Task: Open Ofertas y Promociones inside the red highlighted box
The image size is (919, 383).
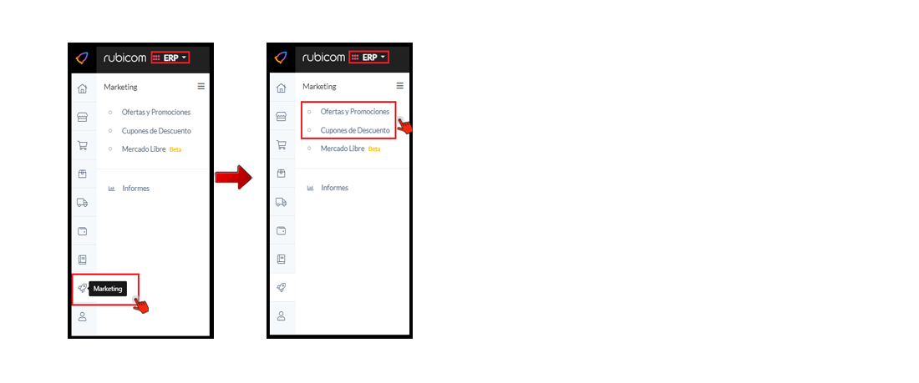Action: tap(354, 111)
